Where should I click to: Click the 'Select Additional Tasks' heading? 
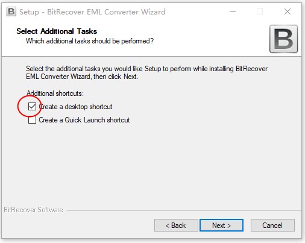57,31
